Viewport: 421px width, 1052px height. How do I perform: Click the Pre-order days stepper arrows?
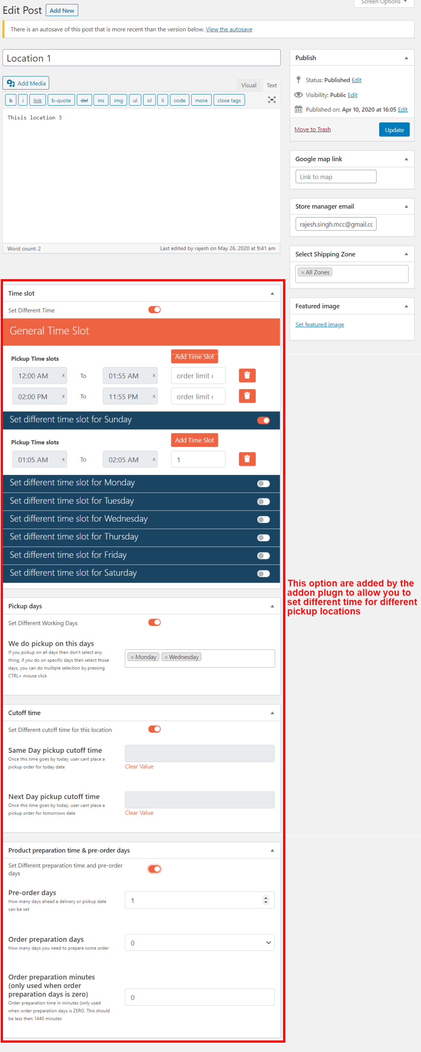[x=266, y=900]
